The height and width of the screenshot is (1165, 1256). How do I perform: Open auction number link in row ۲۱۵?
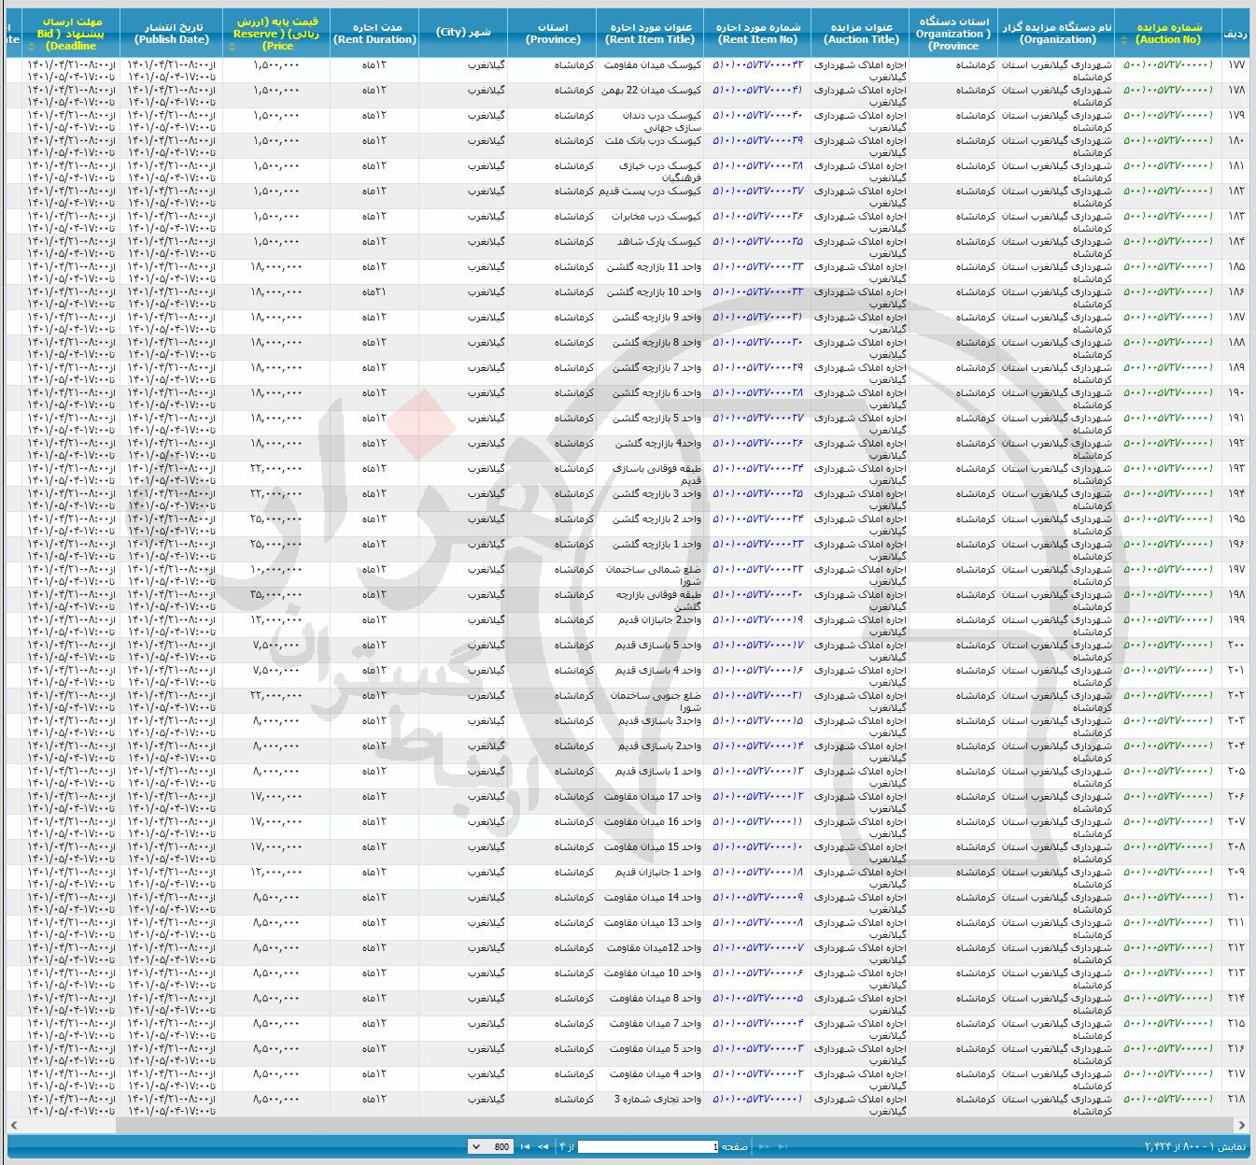1168,1024
